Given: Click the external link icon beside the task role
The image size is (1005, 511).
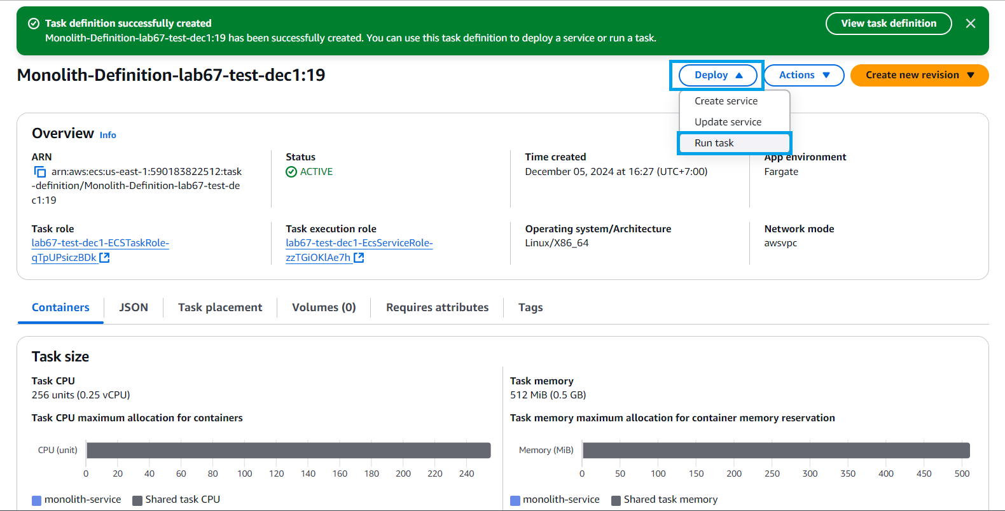Looking at the screenshot, I should coord(104,258).
